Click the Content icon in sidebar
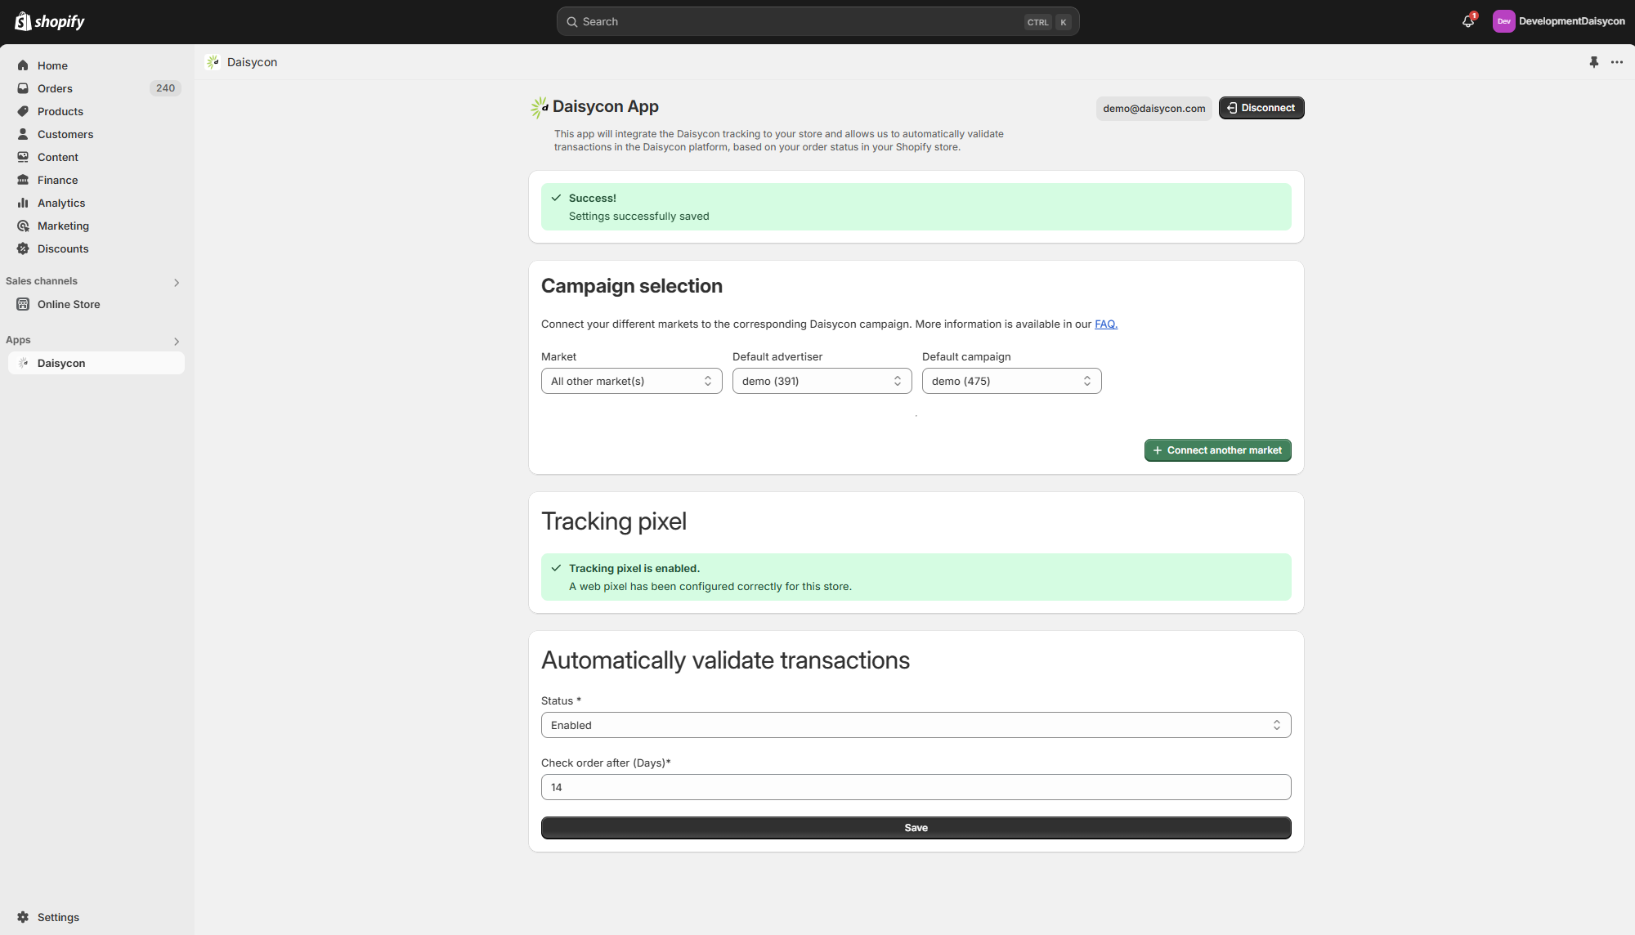 (23, 157)
